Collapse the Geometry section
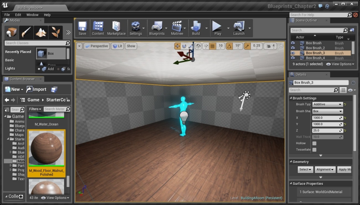 coord(291,161)
